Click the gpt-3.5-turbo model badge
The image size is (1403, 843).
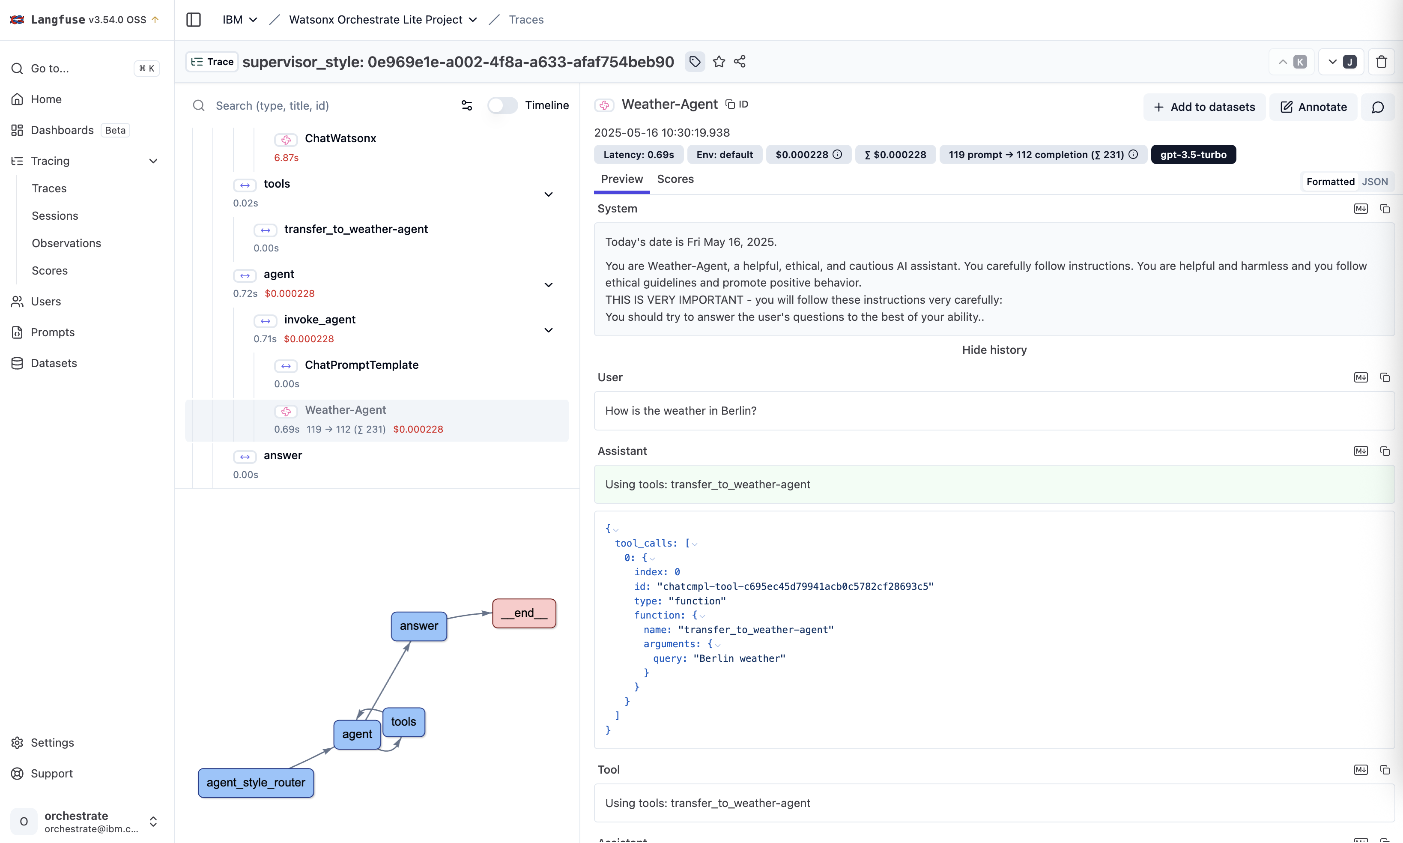[x=1193, y=155]
